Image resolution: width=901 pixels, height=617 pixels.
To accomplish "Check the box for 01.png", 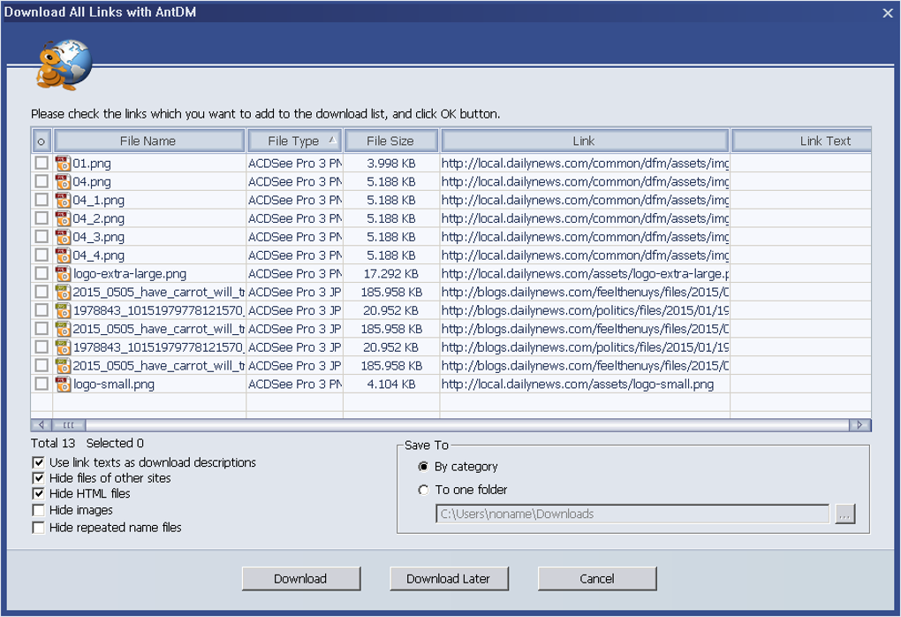I will [x=42, y=164].
